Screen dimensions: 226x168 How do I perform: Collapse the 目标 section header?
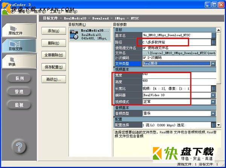point(165,30)
